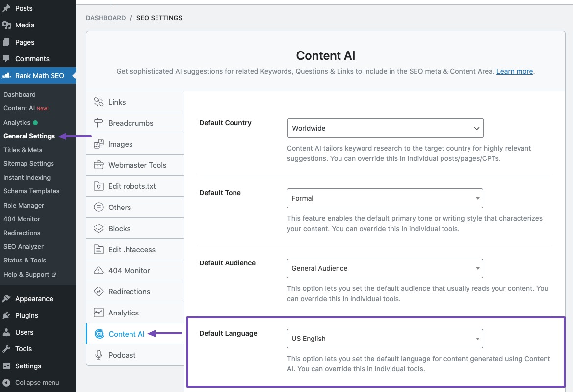Screen dimensions: 573x392
Task: Go to Dashboard breadcrumb link
Action: coord(106,18)
